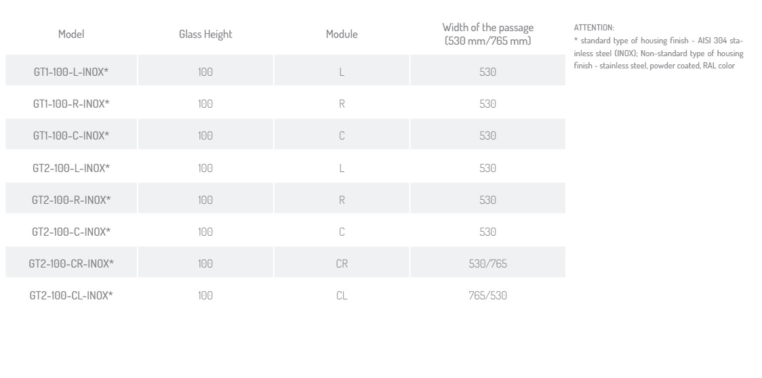Click the standard housing finish note text
The height and width of the screenshot is (378, 762).
pyautogui.click(x=658, y=53)
